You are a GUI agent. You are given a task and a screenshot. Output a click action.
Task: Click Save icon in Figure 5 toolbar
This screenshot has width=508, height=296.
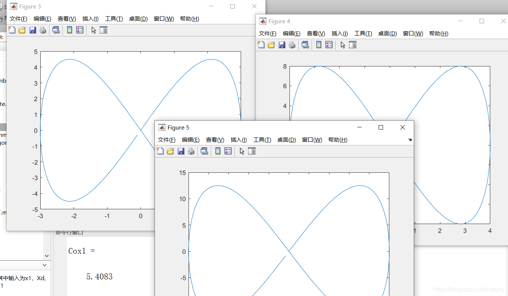181,151
